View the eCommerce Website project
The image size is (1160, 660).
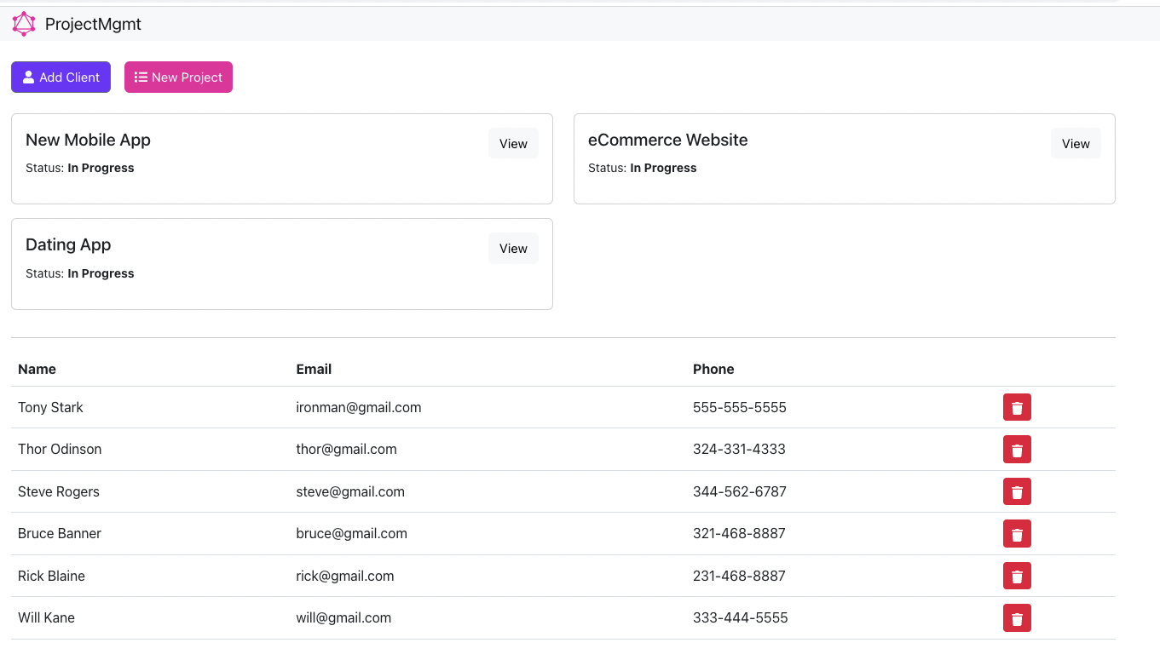[x=1076, y=143]
